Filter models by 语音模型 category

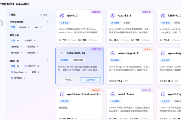[x=16, y=47]
